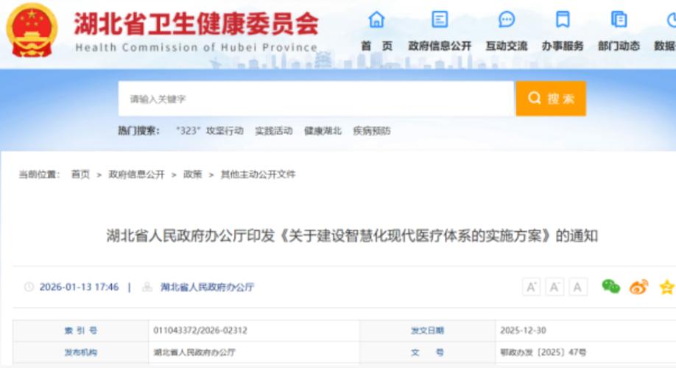Screen dimensions: 676x368
Task: Click the national emblem logo
Action: (x=32, y=30)
